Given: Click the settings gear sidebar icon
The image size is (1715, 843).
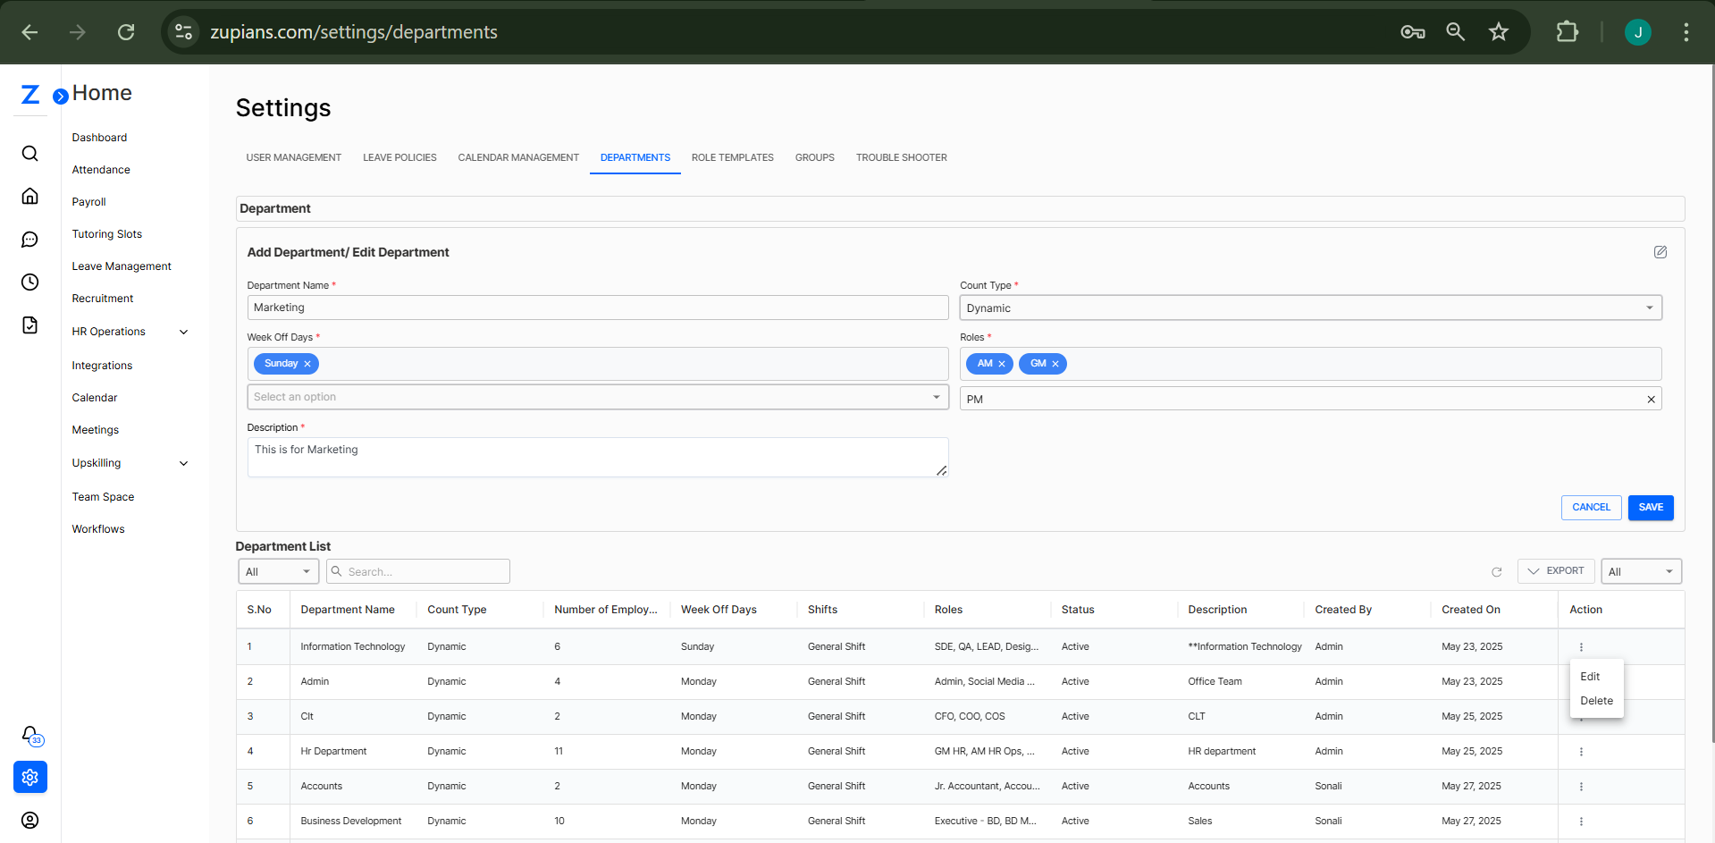Looking at the screenshot, I should click(30, 778).
